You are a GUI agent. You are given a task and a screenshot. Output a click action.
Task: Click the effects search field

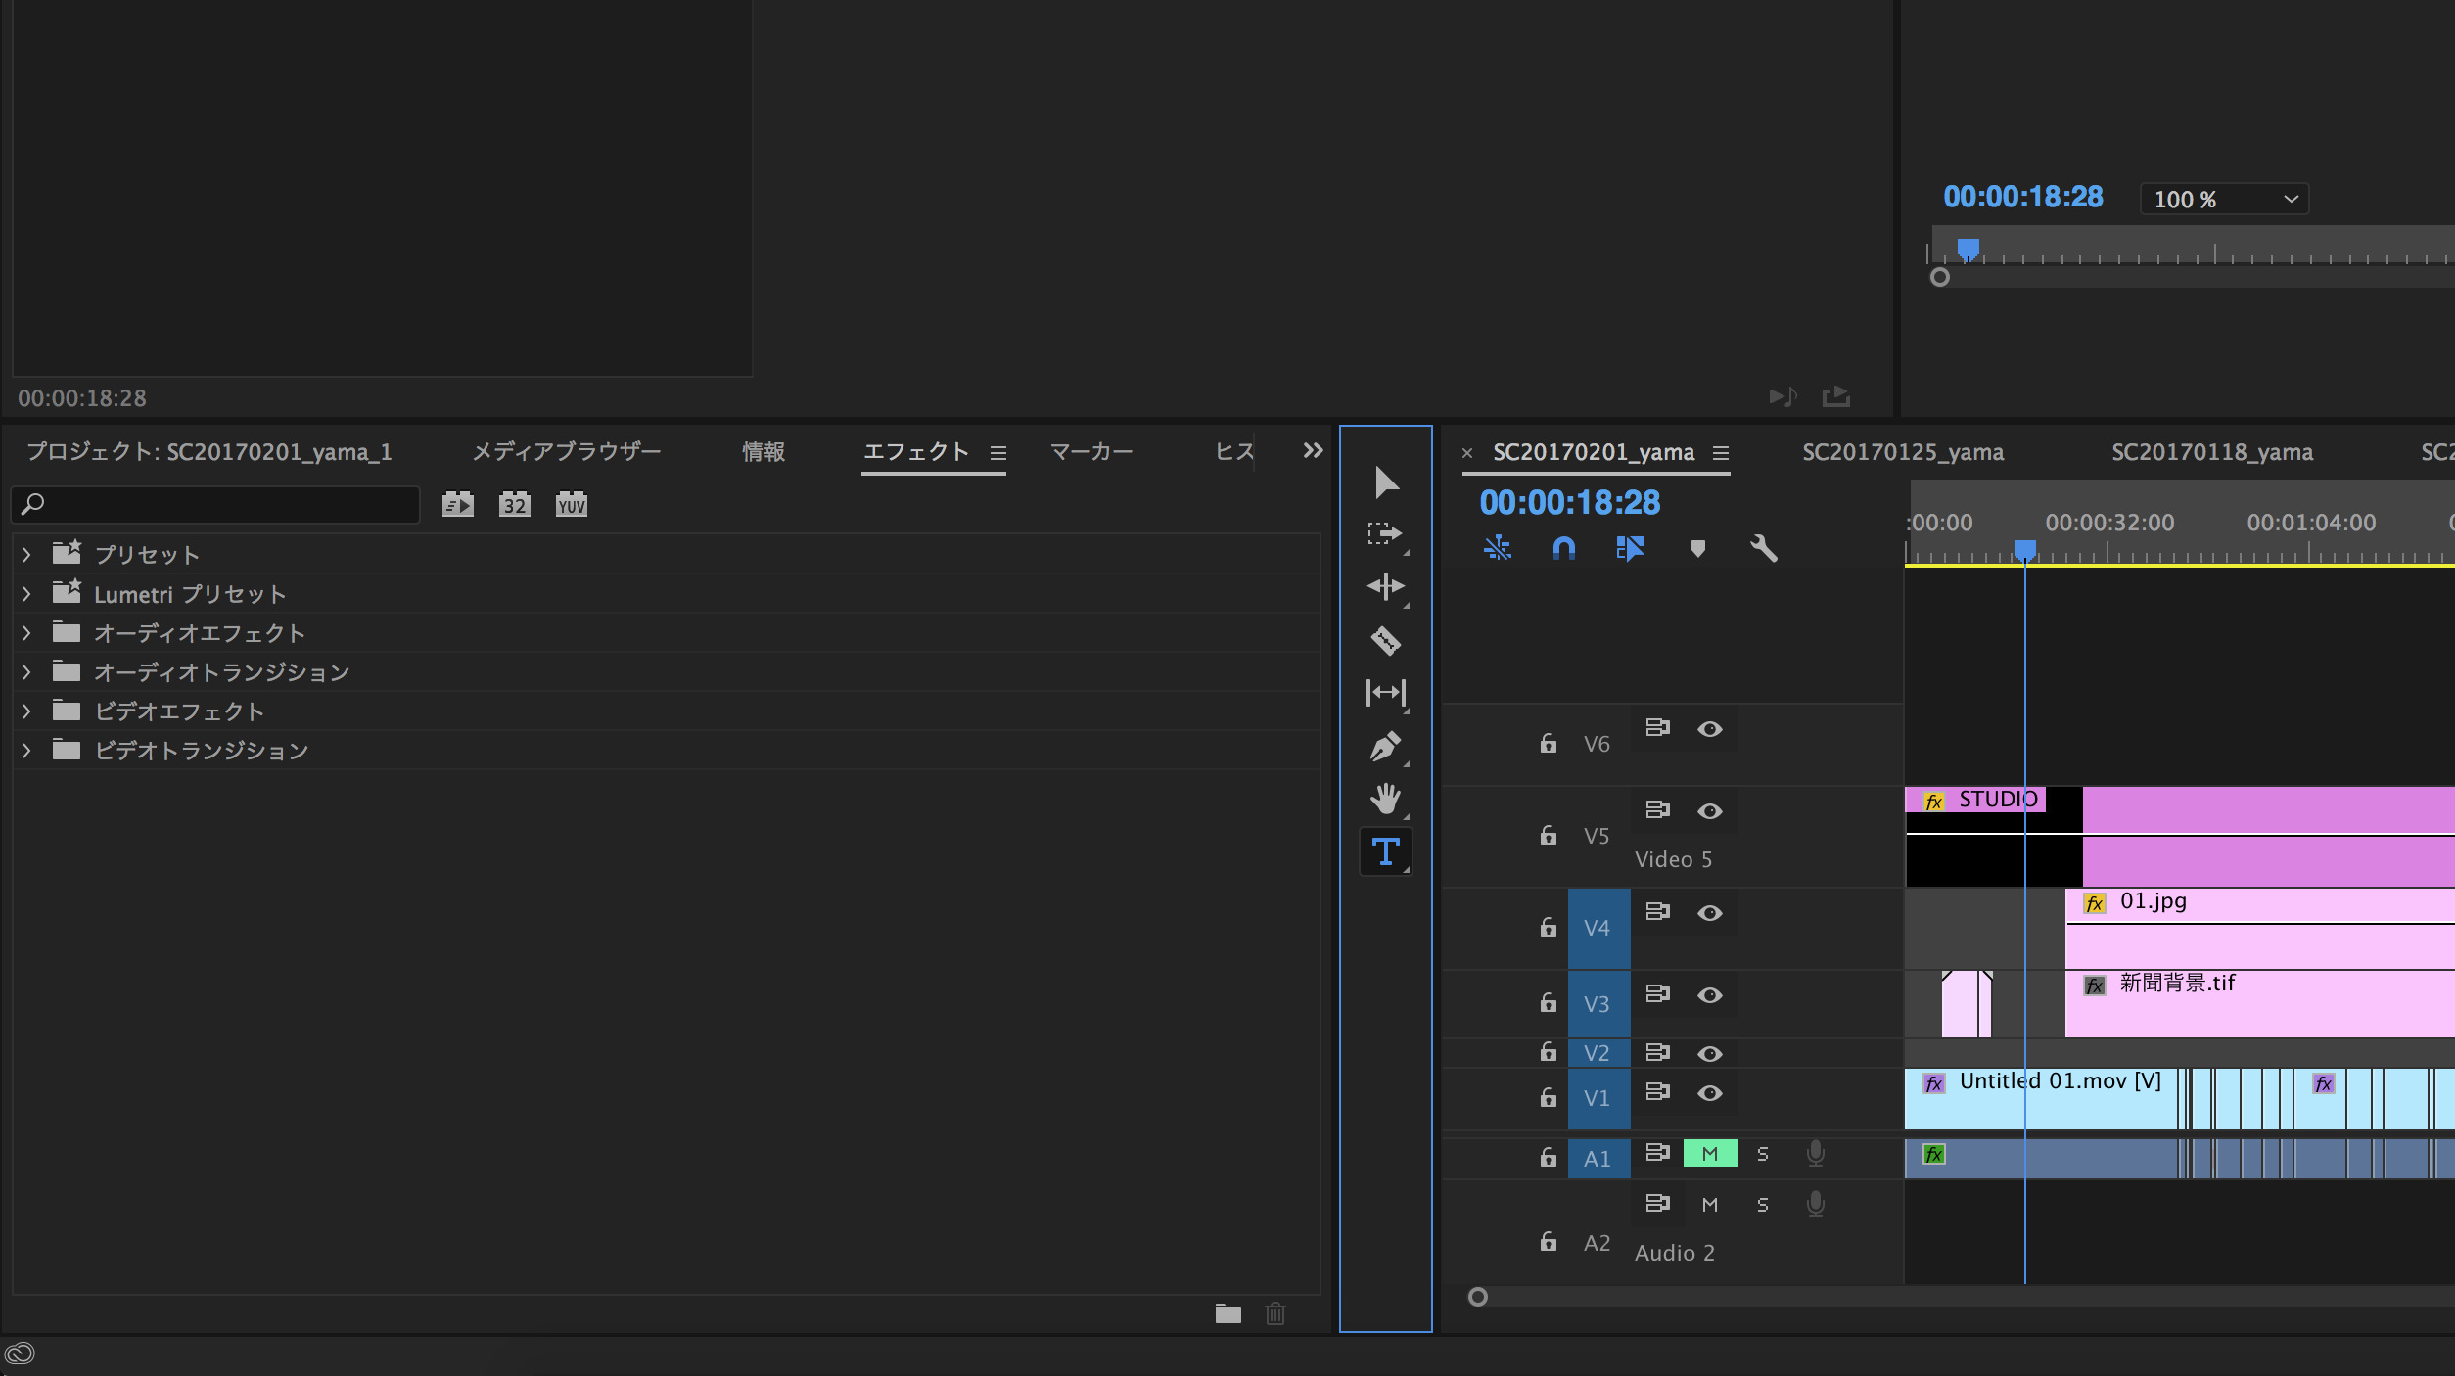215,505
